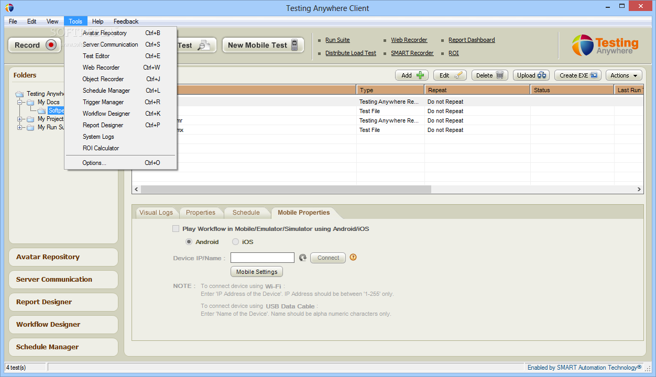Open the Feedback menu
Image resolution: width=656 pixels, height=377 pixels.
(126, 21)
